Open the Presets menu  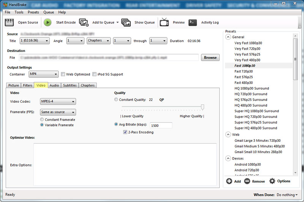33,12
